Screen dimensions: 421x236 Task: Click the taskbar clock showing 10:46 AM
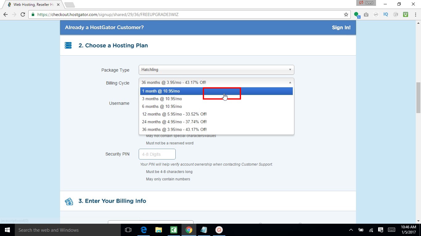408,230
